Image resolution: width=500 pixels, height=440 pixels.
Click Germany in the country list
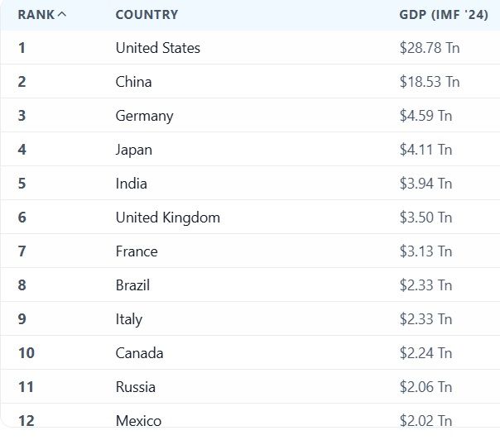[144, 116]
